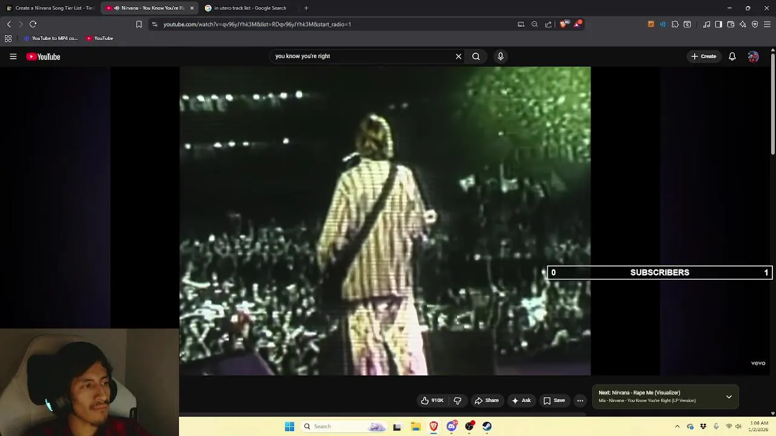Reload the current page
The height and width of the screenshot is (436, 776).
33,24
